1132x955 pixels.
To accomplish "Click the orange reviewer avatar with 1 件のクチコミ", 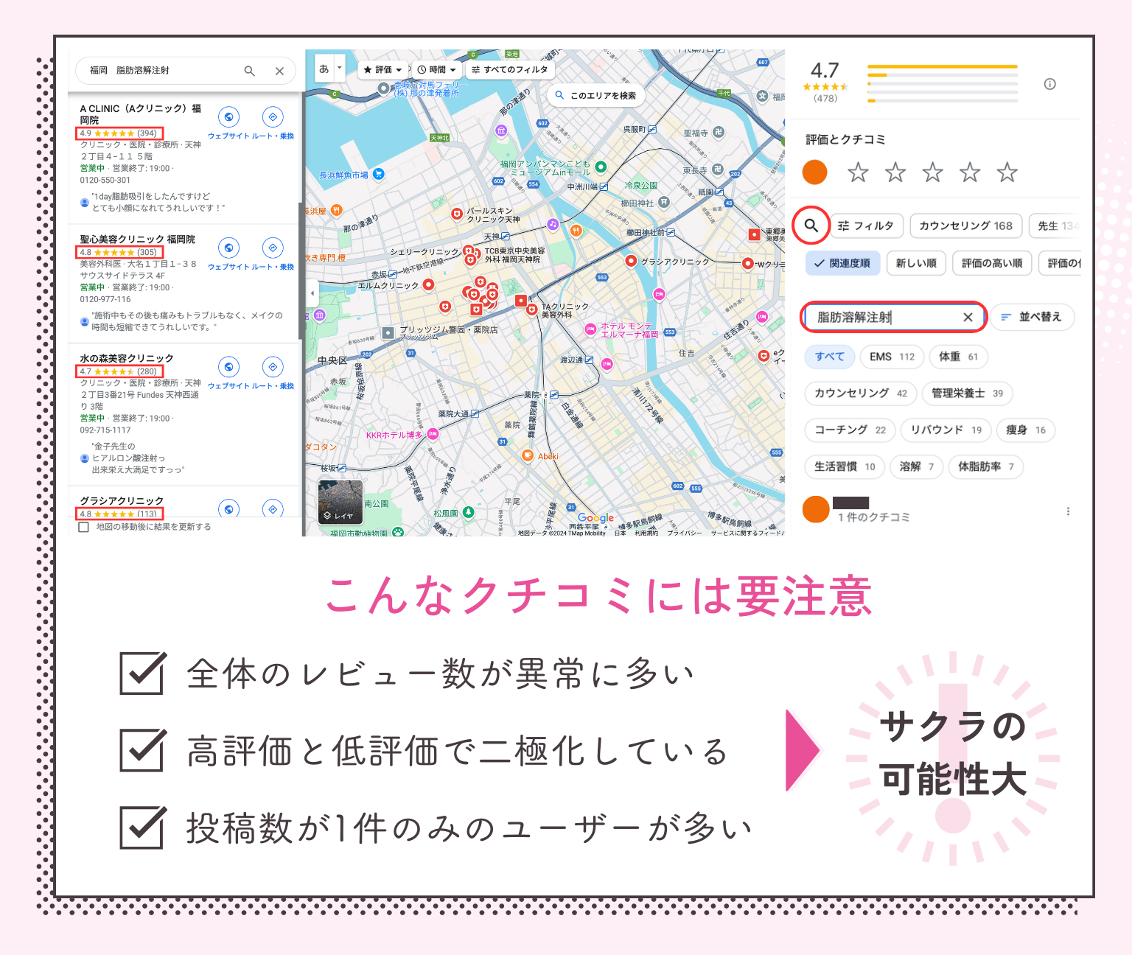I will (x=816, y=509).
